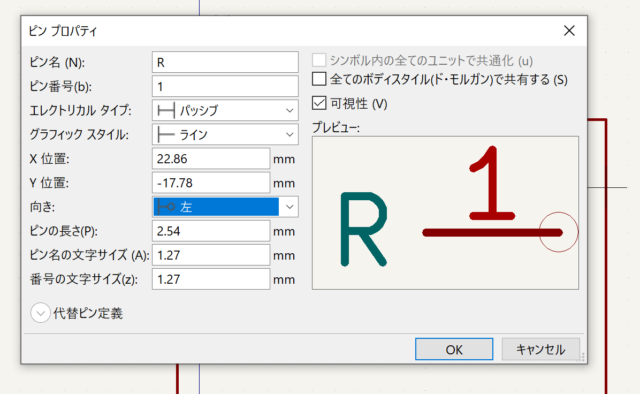Click the エレクトリカル タイプ: label
Viewport: 640px width, 394px height.
[x=80, y=110]
